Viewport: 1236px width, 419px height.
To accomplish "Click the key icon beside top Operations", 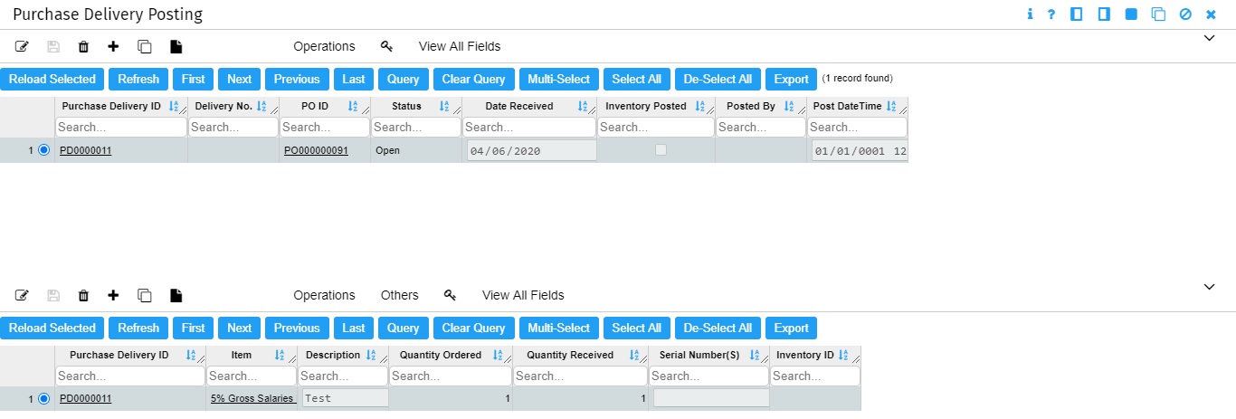I will pos(387,46).
